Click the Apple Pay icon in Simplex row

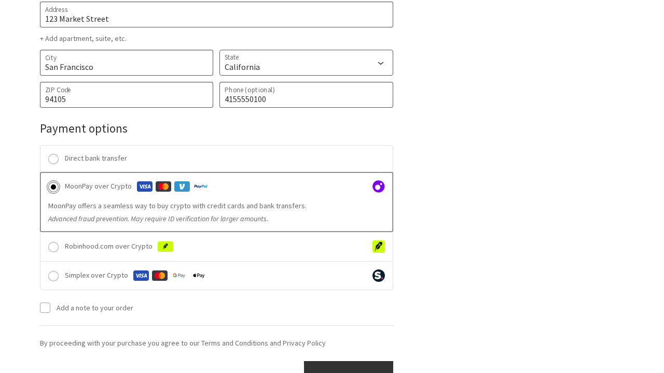tap(198, 275)
